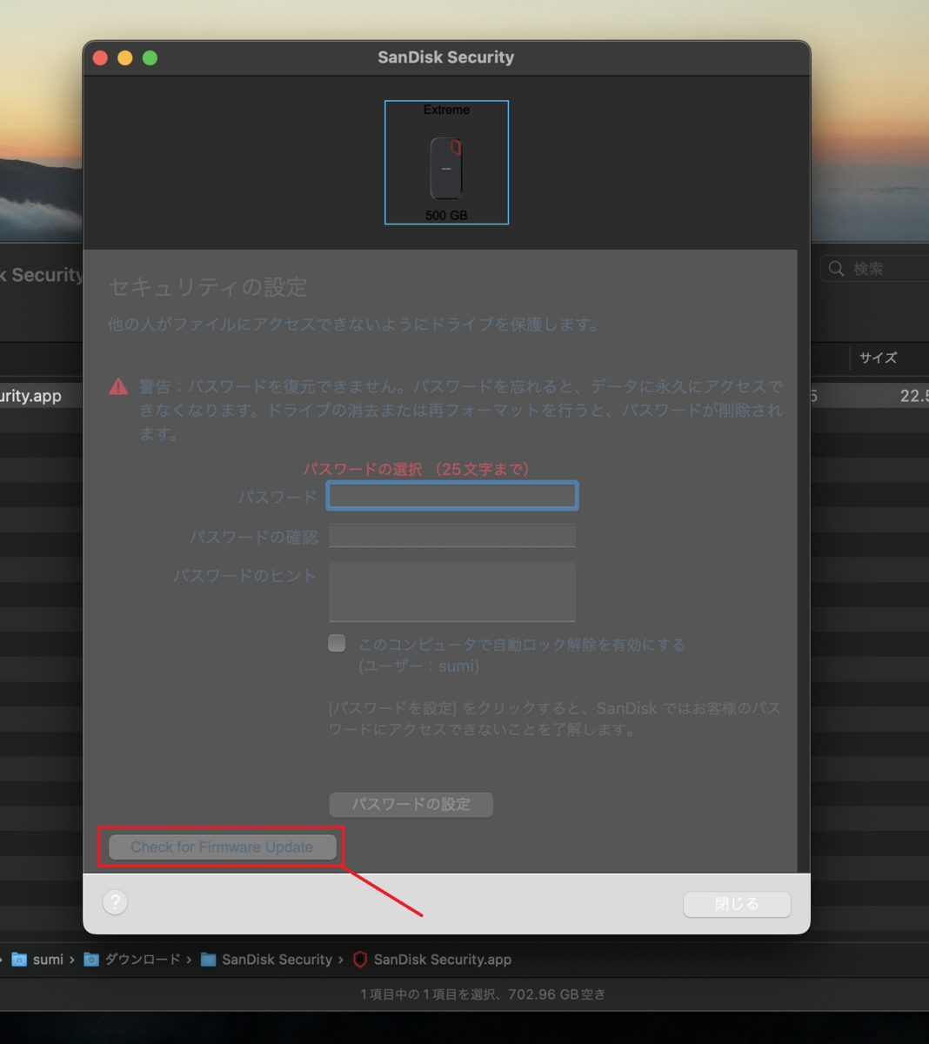This screenshot has height=1044, width=929.
Task: Select SanDisk Security.app in the path bar
Action: coord(431,960)
